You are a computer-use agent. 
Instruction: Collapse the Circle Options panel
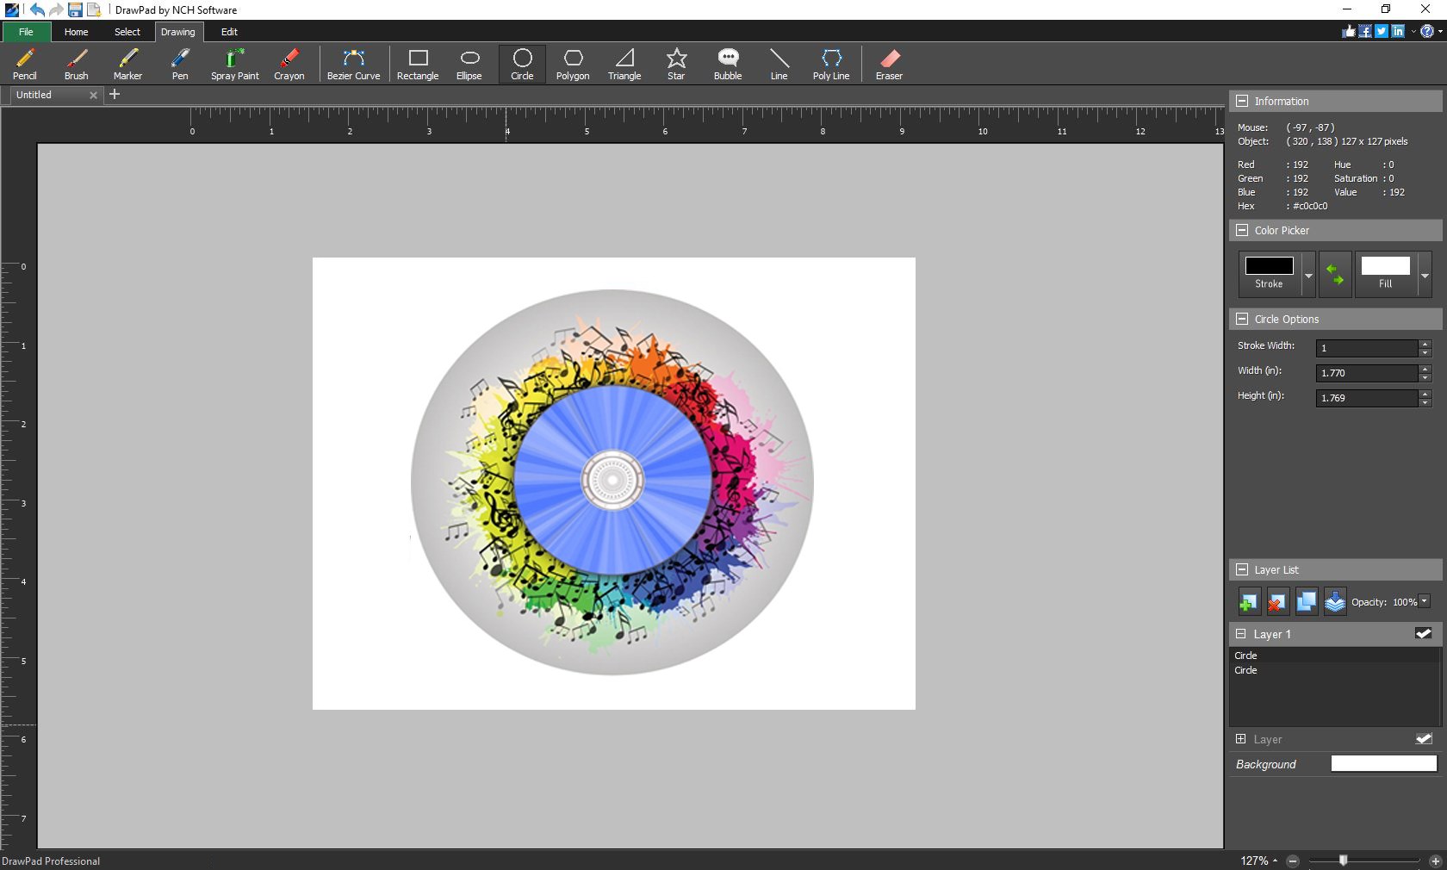[x=1242, y=319]
